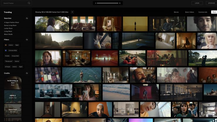Open the Music Videos tab
Viewport: 217px width, 122px height.
(189, 12)
